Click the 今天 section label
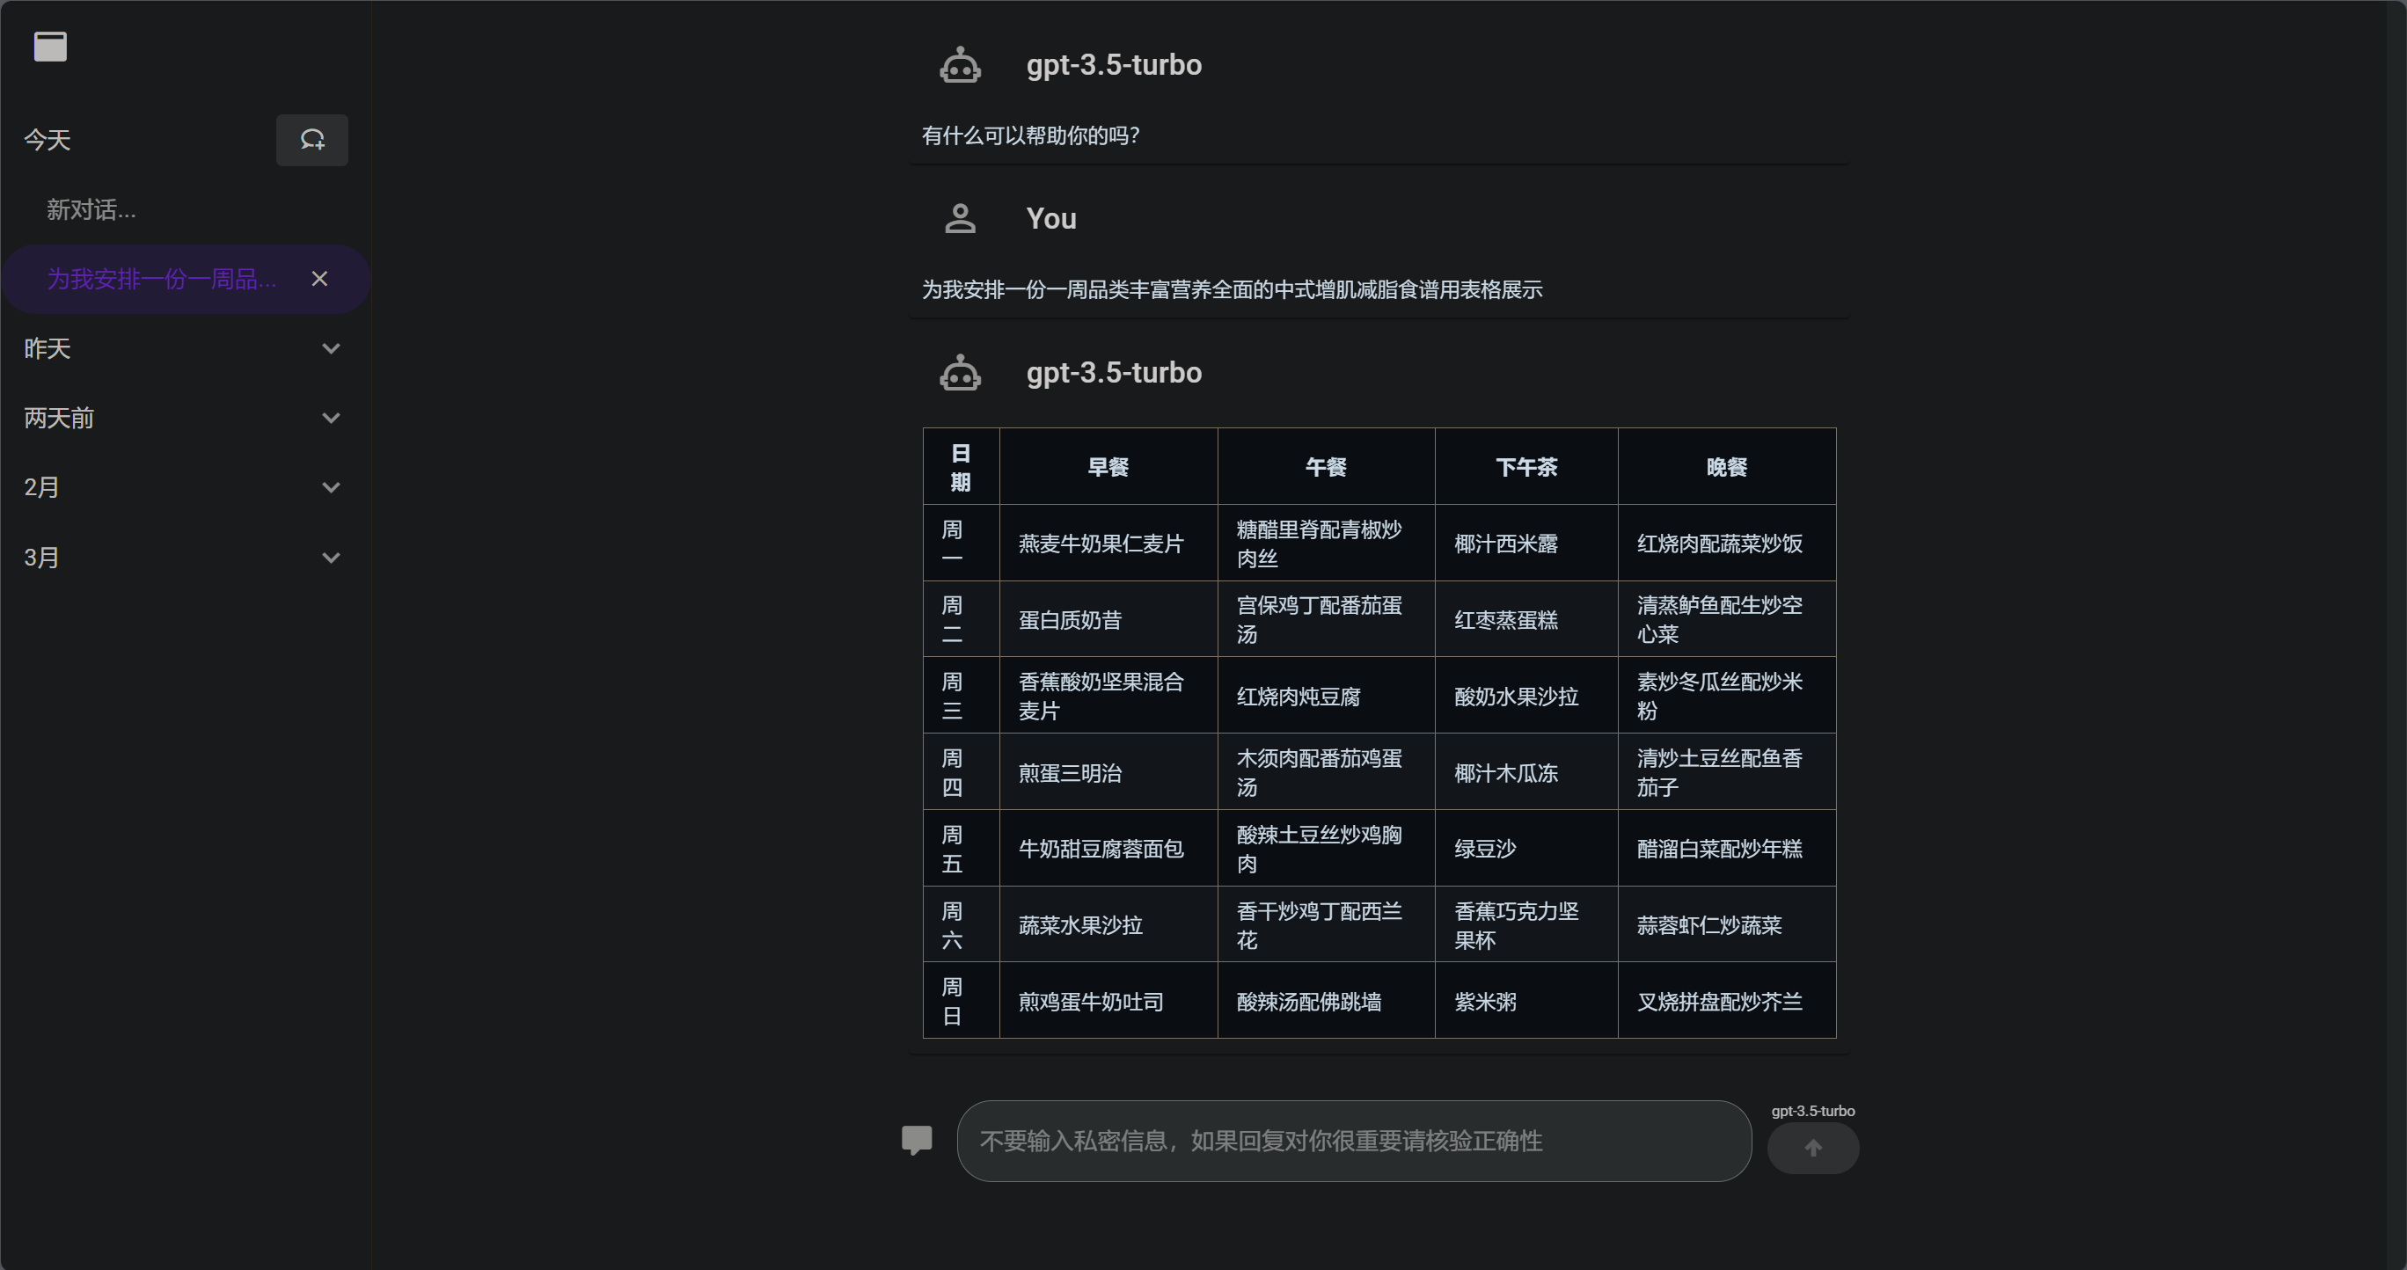Image resolution: width=2407 pixels, height=1270 pixels. point(48,140)
